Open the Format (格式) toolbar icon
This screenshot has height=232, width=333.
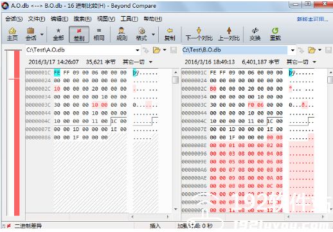[141, 34]
